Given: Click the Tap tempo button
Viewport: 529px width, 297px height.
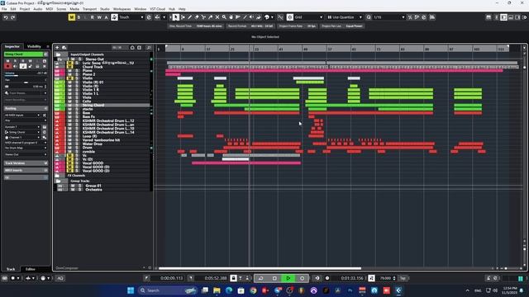Looking at the screenshot, I should pyautogui.click(x=403, y=278).
